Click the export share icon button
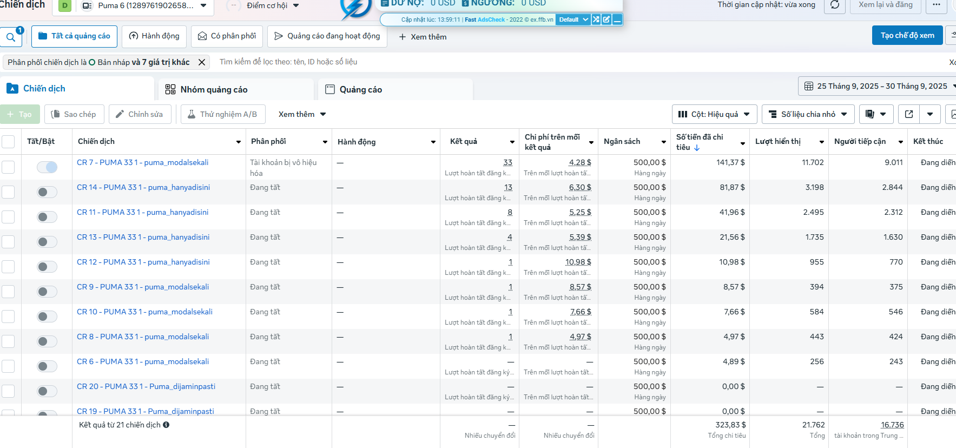956x448 pixels. coord(909,114)
